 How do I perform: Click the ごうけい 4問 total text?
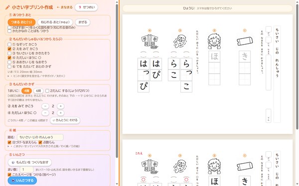click(x=27, y=121)
